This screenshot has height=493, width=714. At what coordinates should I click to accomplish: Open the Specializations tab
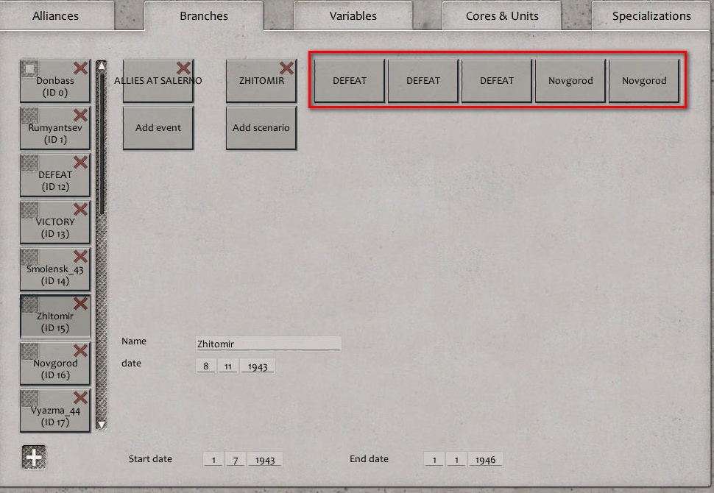tap(652, 15)
